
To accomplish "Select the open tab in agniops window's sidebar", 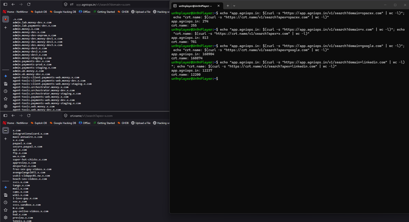I will [x=5, y=19].
